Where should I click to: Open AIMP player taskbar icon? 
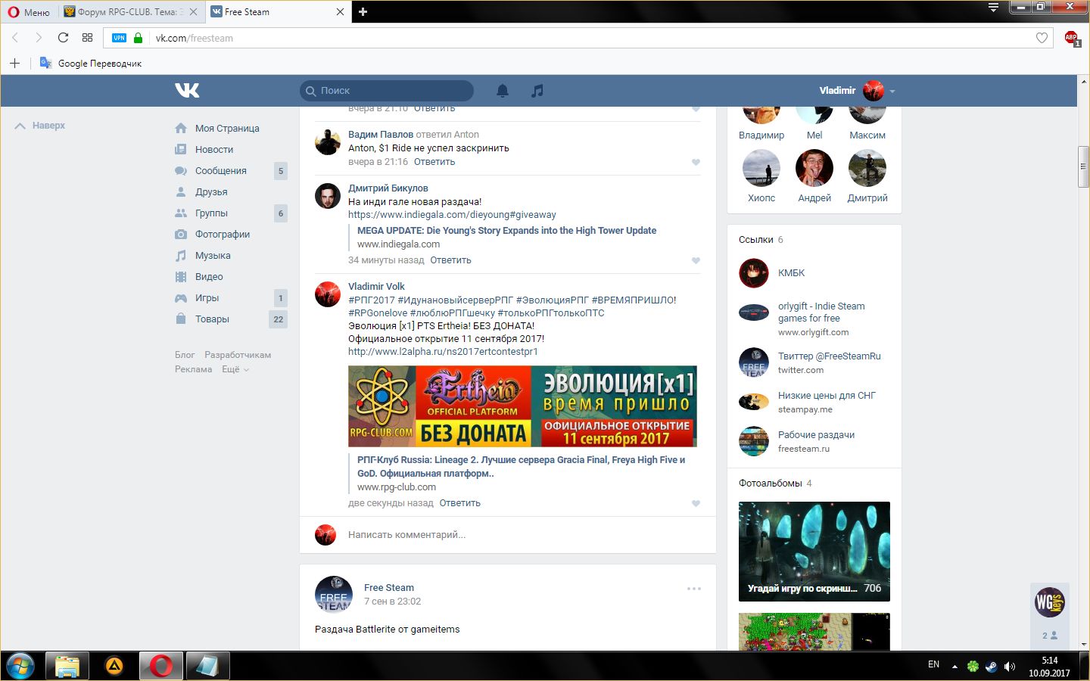point(114,667)
